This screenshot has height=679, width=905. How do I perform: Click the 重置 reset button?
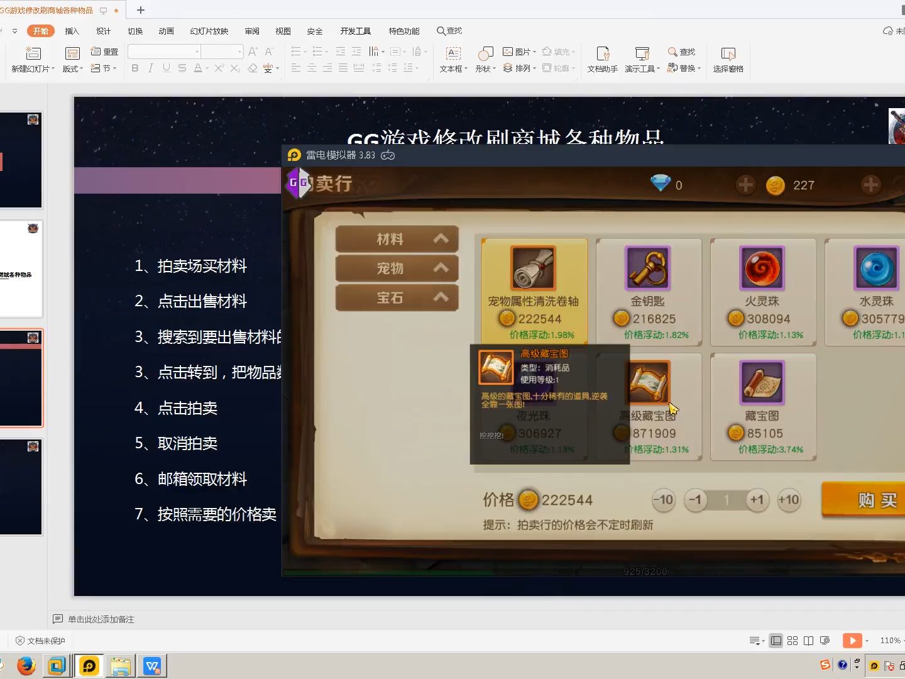pyautogui.click(x=105, y=52)
